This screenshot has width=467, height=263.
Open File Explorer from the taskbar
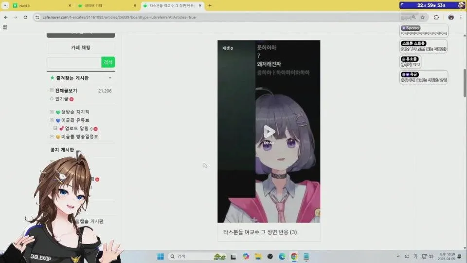(x=258, y=257)
